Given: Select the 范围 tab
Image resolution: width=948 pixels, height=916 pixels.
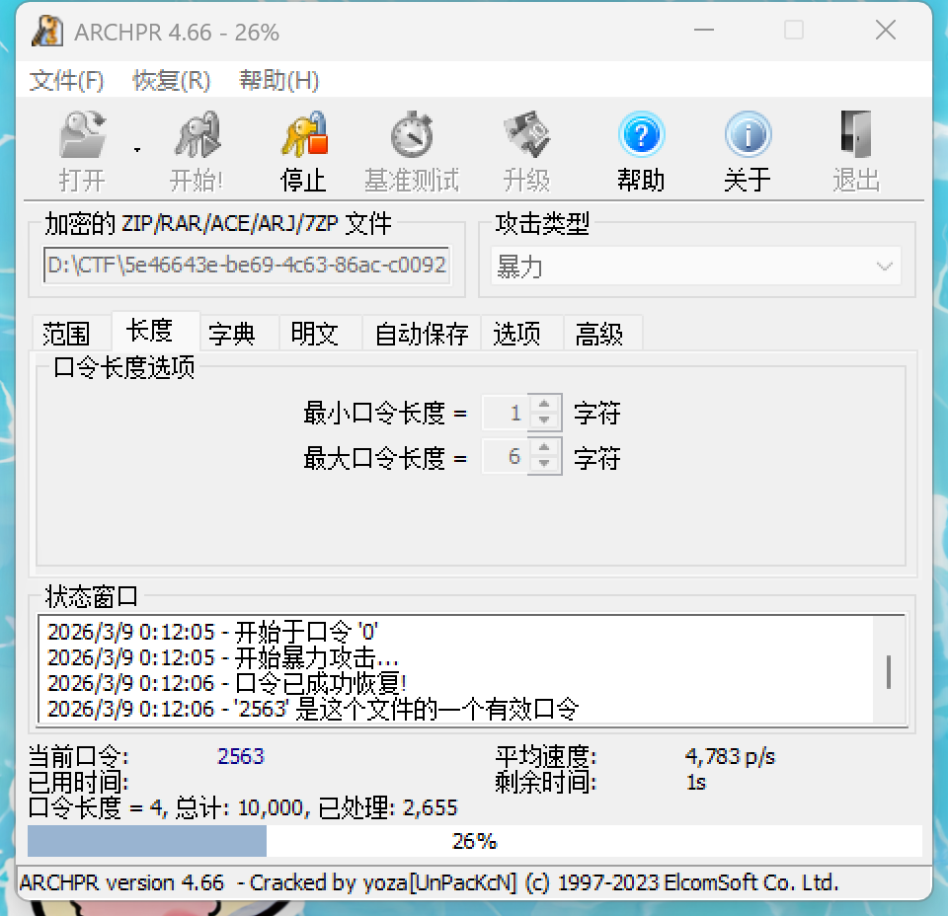Looking at the screenshot, I should (x=68, y=334).
